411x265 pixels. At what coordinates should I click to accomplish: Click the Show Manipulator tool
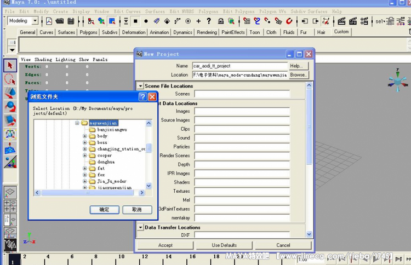click(10, 162)
